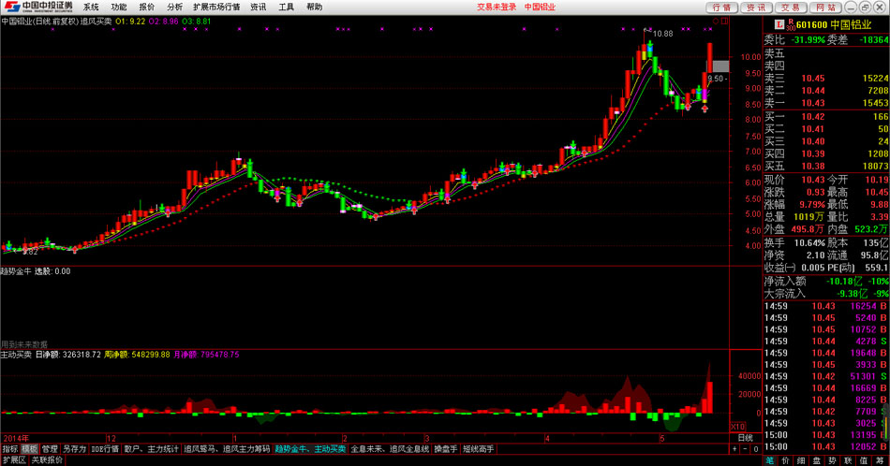Switch to the 细 tab under the trade list

click(801, 460)
